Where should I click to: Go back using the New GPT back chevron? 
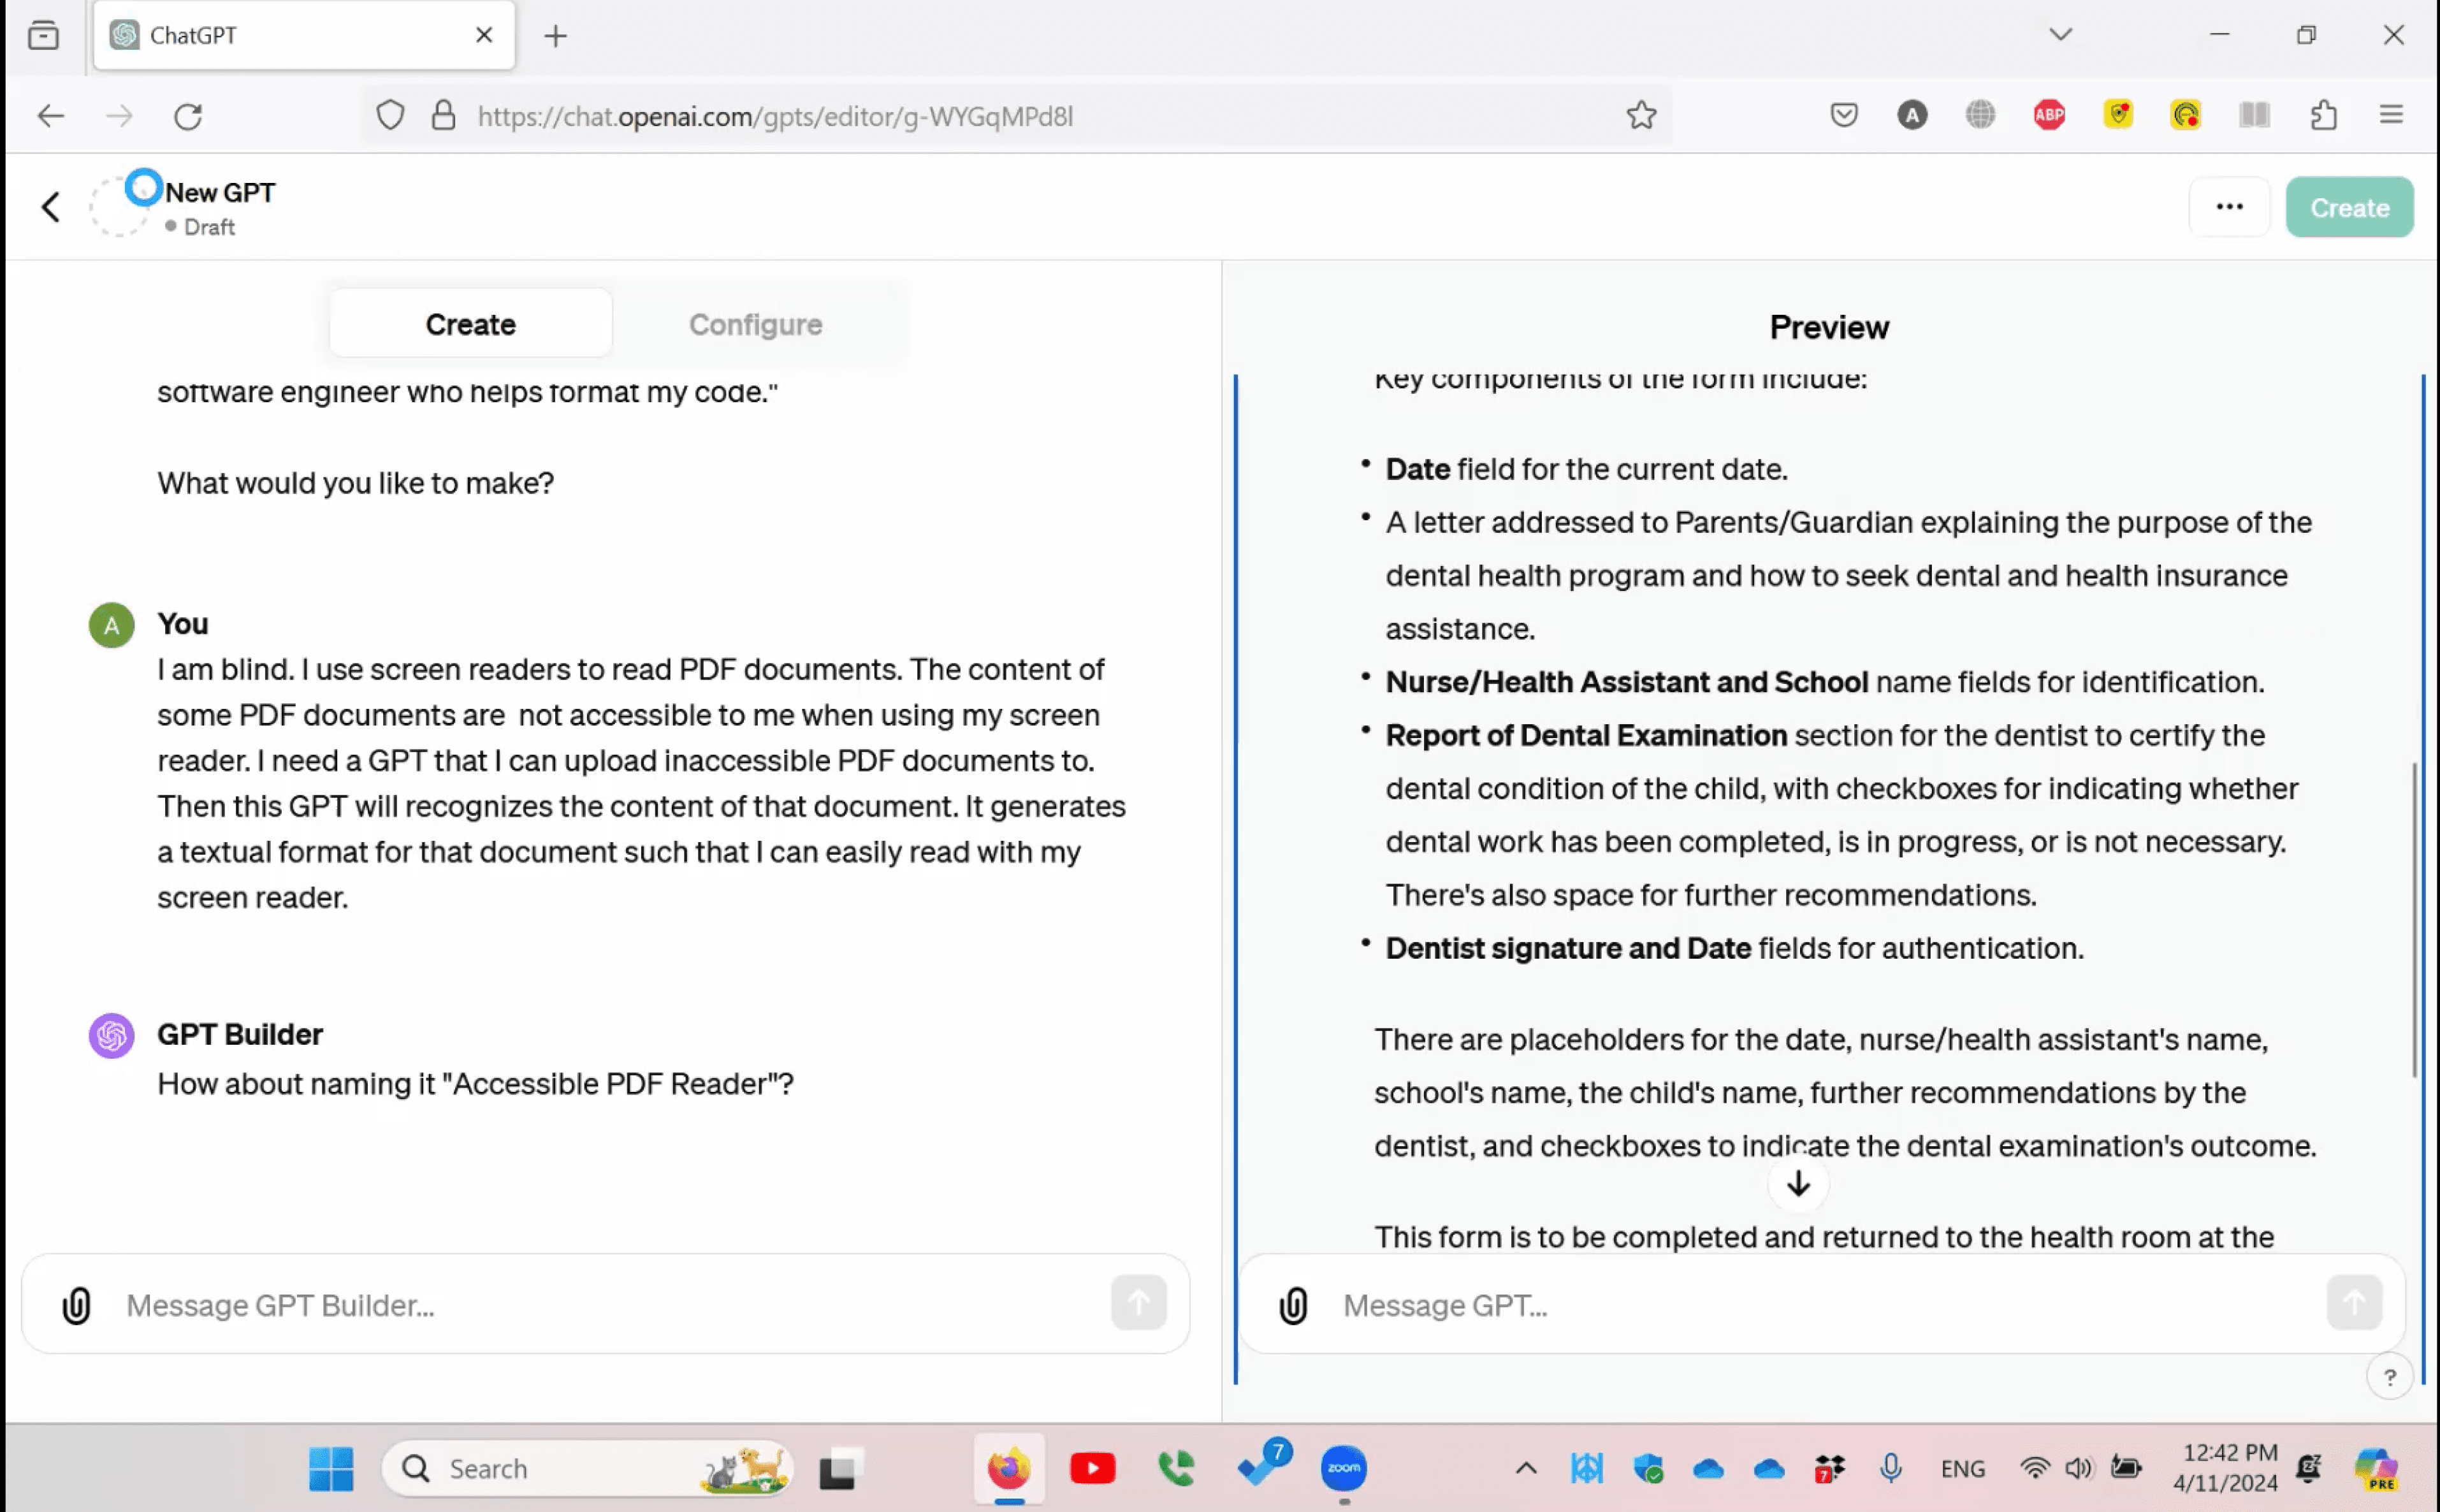51,207
